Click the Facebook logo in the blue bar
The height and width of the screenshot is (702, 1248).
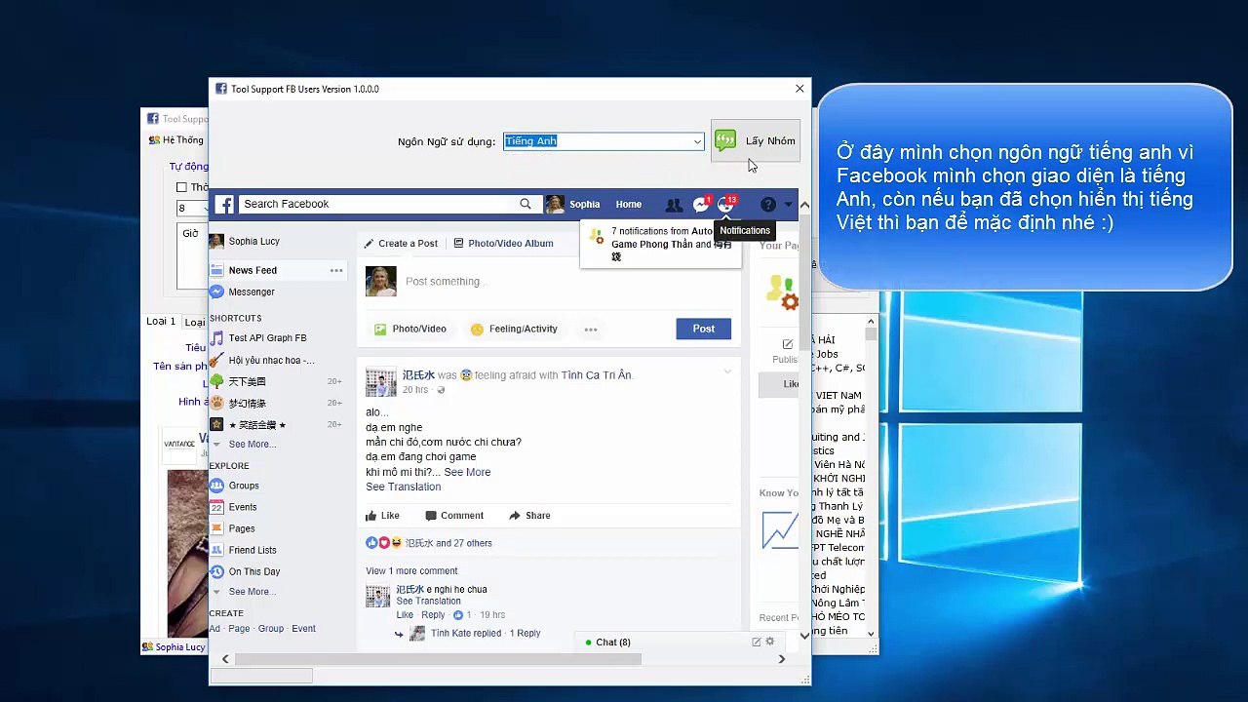[224, 205]
